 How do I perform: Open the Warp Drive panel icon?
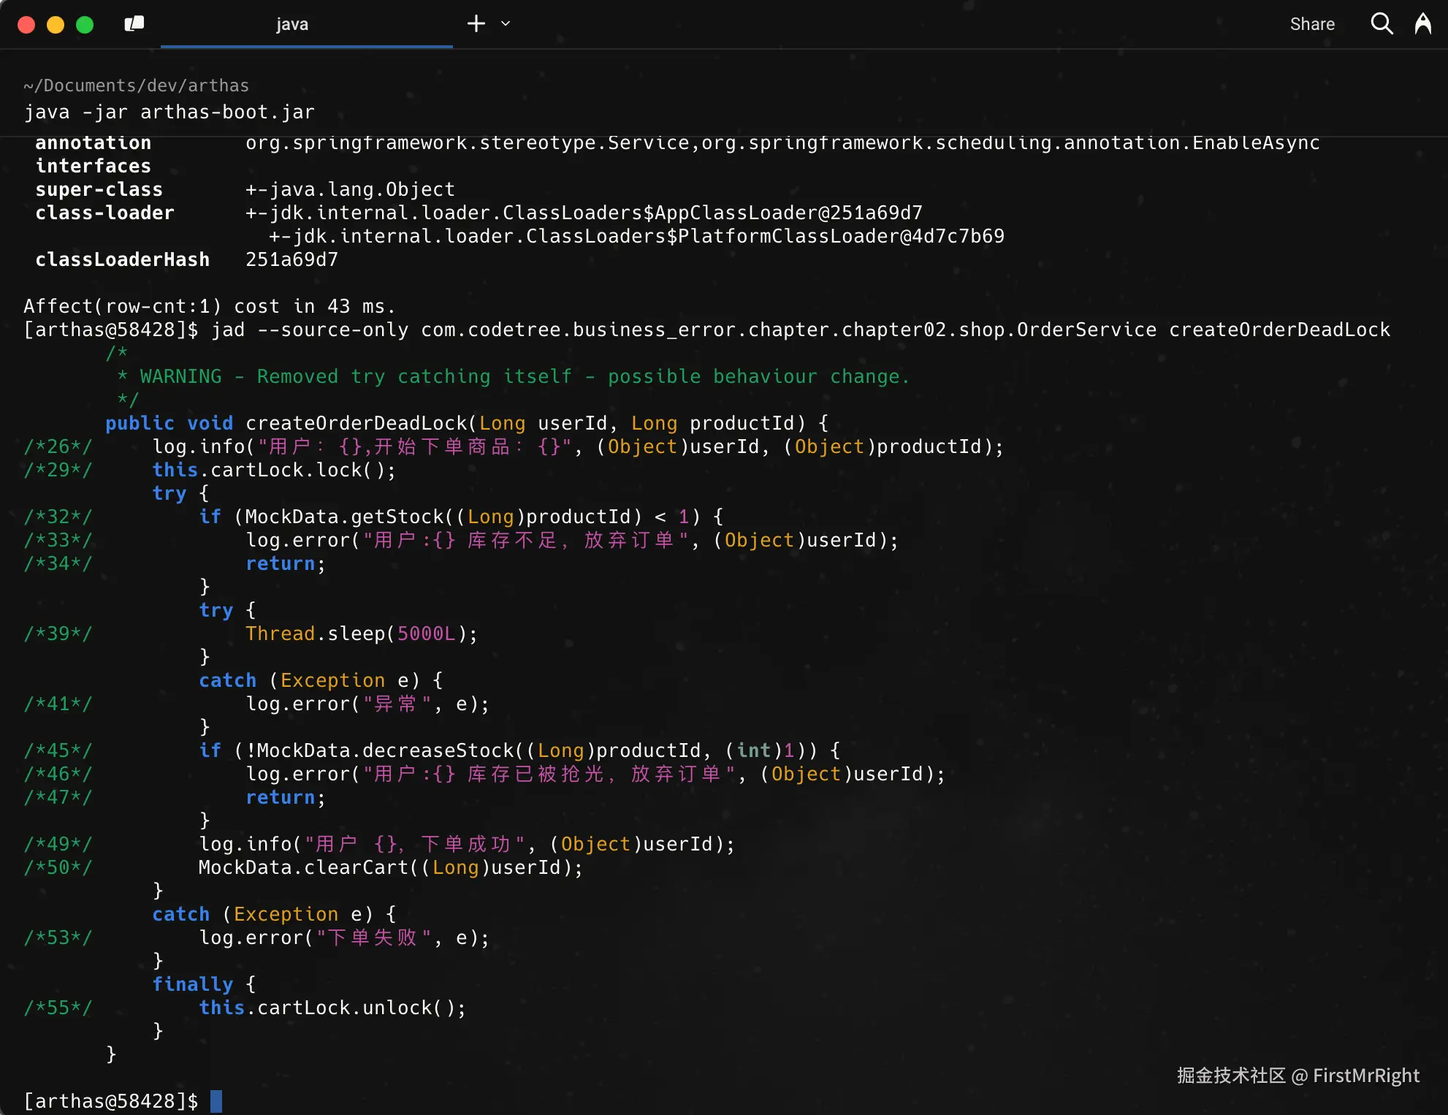[134, 24]
